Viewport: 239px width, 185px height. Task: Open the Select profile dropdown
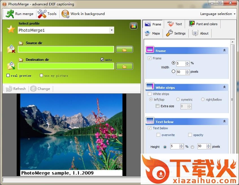112,30
